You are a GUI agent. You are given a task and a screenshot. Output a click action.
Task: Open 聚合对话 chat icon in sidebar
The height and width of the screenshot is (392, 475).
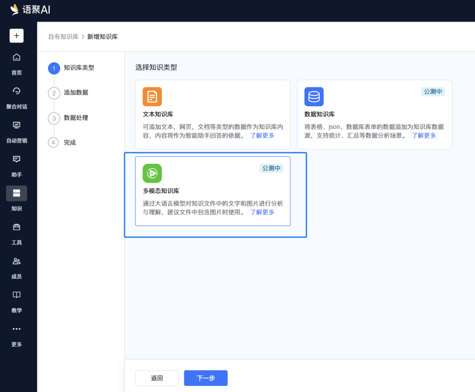pyautogui.click(x=17, y=91)
